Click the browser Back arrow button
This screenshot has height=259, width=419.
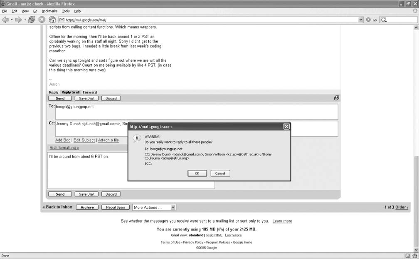coord(5,19)
